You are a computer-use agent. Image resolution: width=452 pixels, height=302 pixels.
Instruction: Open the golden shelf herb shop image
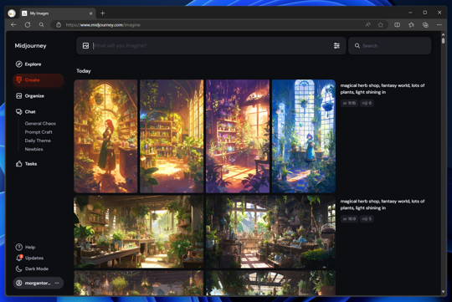(x=172, y=136)
